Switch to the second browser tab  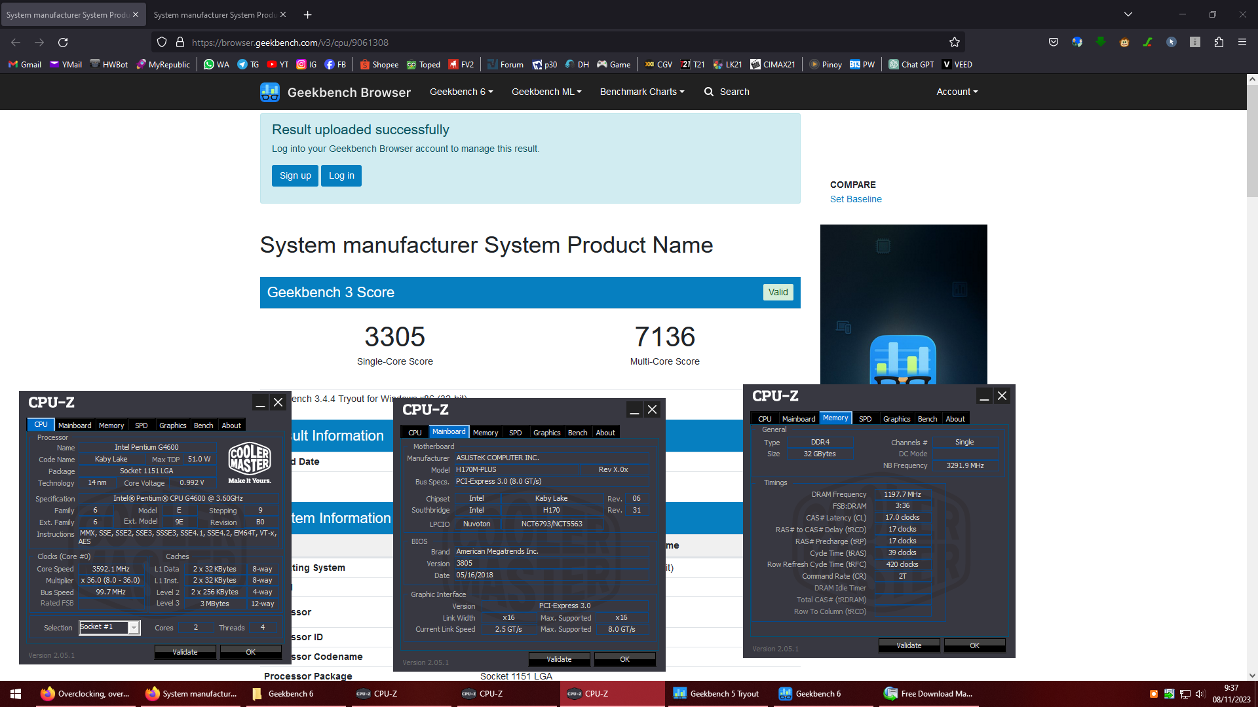[x=219, y=14]
